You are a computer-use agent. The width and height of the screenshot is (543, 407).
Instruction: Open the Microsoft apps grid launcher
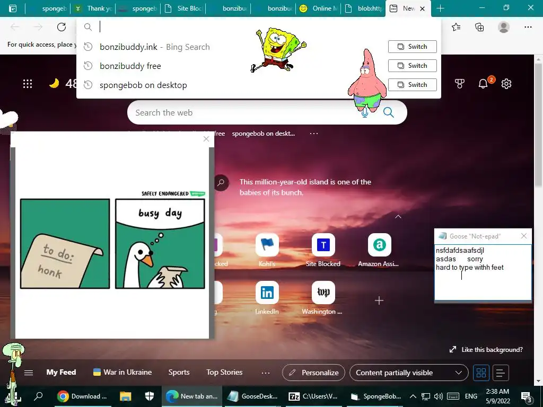[28, 83]
